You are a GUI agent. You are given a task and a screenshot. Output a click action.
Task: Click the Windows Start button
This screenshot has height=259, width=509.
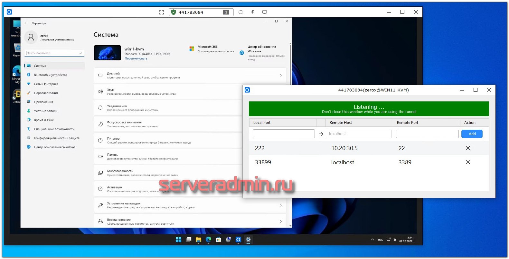(x=178, y=239)
